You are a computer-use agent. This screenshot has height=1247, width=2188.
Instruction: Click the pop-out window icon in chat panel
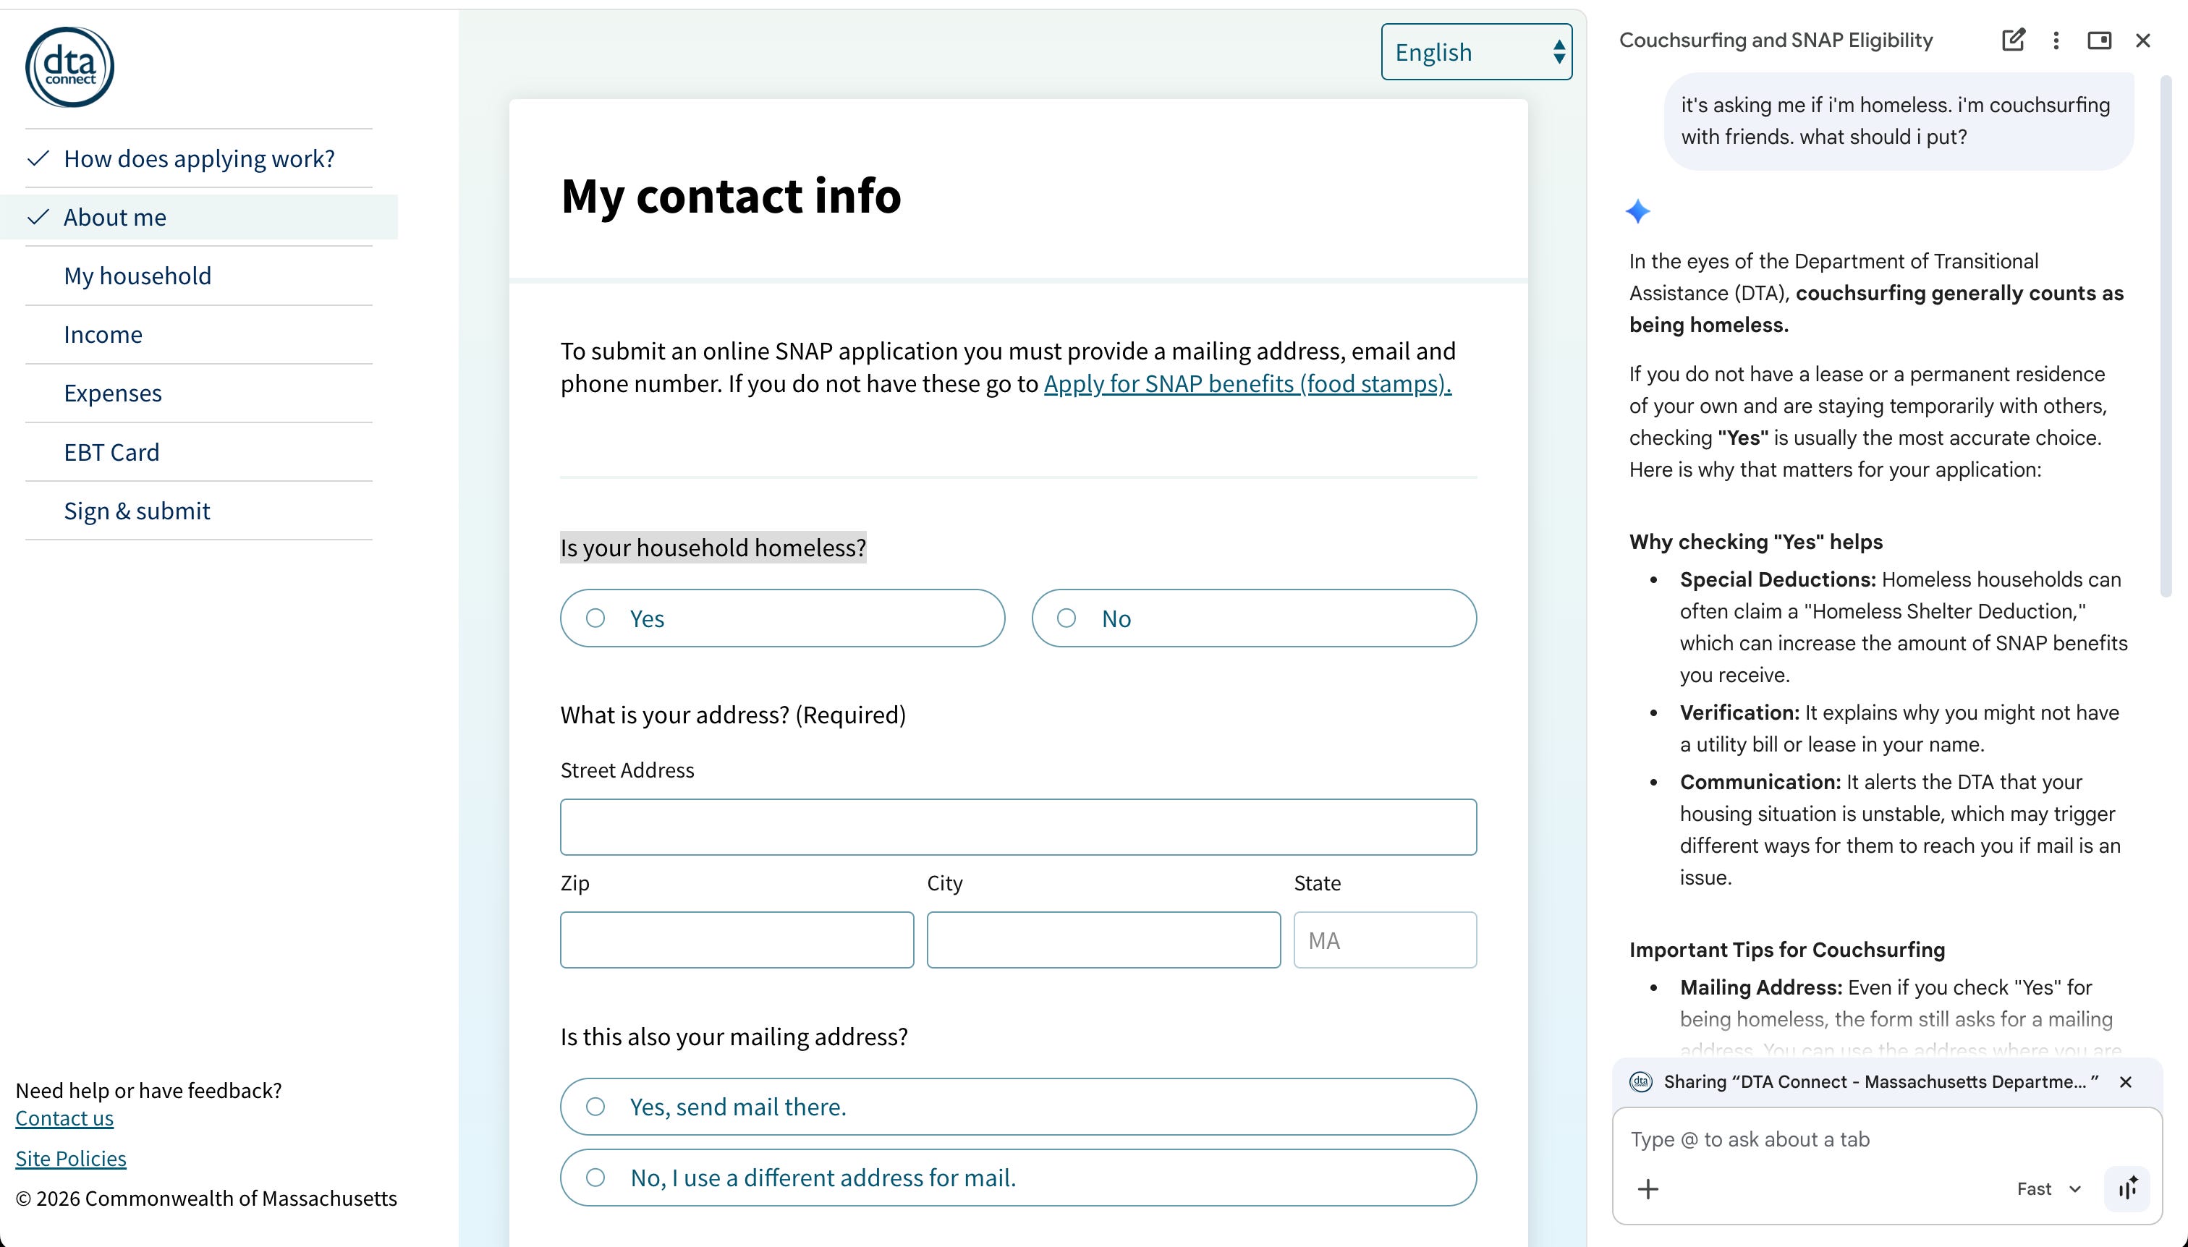(x=2099, y=41)
